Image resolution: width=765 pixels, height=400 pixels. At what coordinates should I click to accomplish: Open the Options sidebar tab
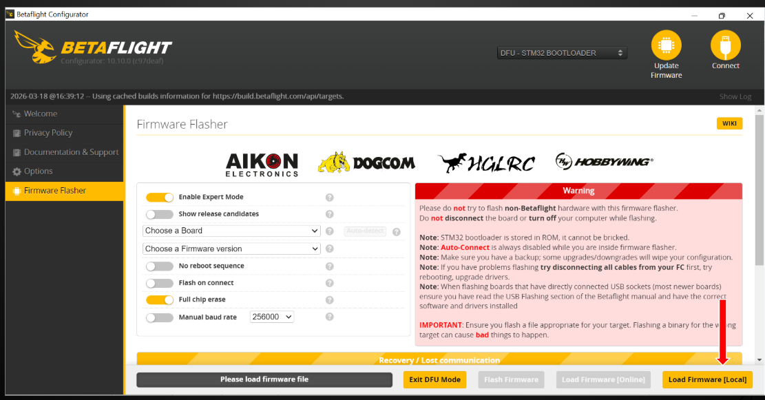point(39,171)
